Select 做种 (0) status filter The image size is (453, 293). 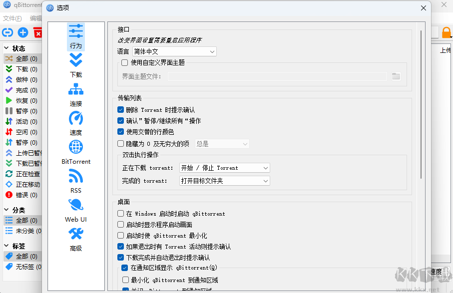point(22,79)
